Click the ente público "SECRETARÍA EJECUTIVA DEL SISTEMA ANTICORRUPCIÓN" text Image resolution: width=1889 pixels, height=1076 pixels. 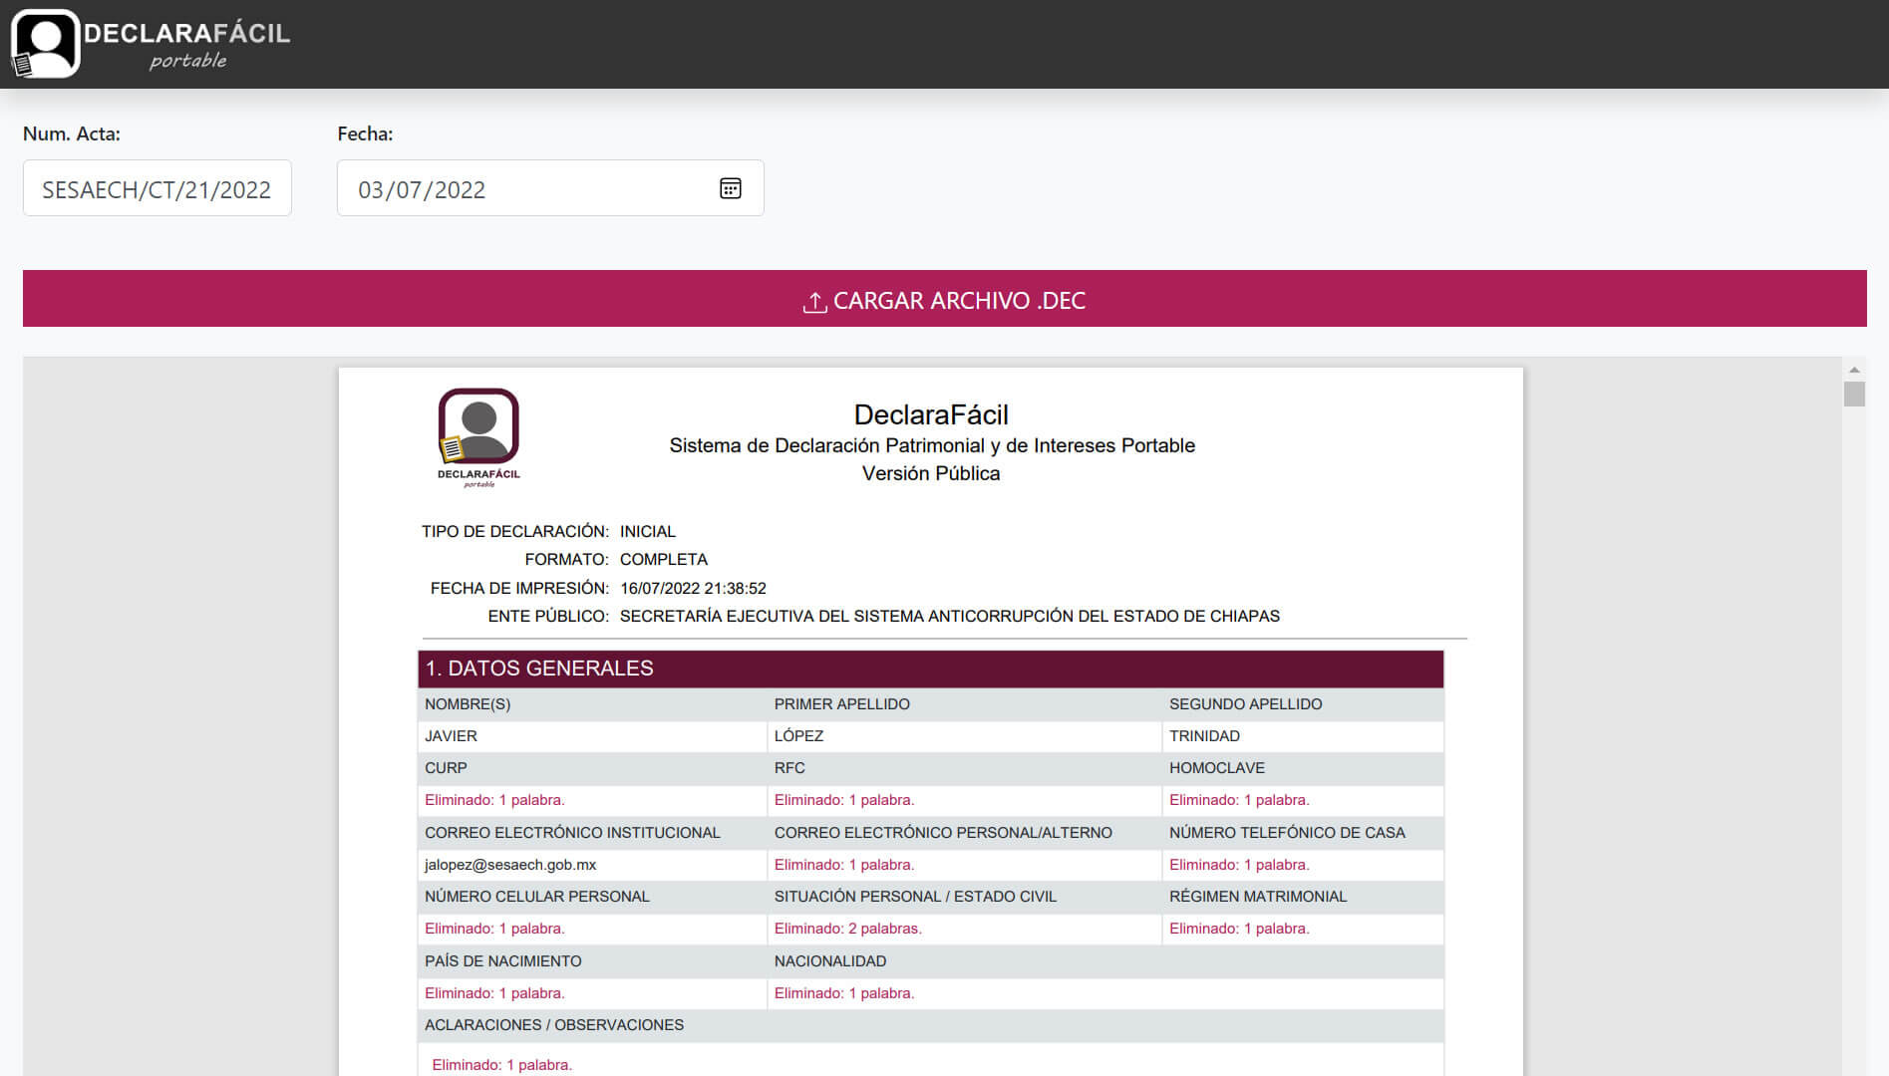845,616
